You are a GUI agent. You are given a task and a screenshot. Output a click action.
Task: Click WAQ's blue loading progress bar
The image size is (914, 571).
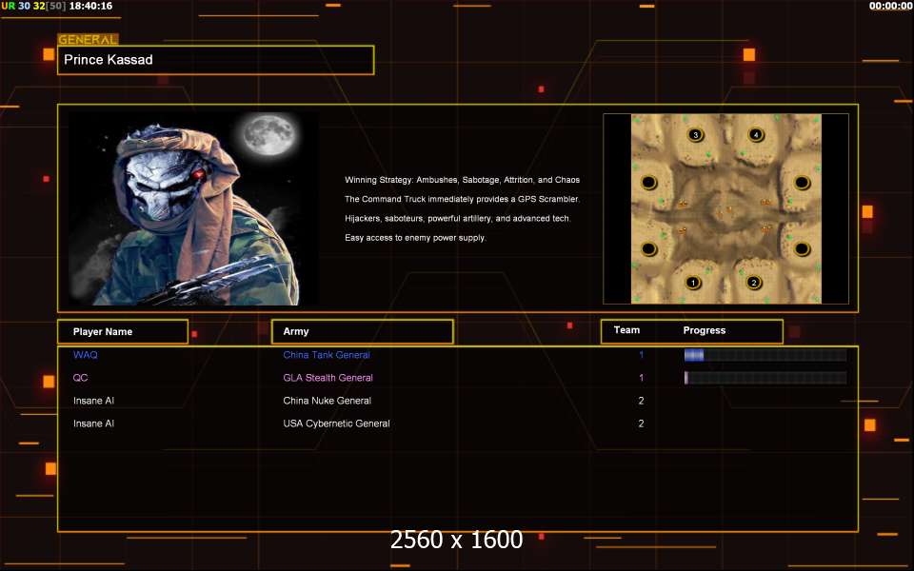pyautogui.click(x=765, y=355)
